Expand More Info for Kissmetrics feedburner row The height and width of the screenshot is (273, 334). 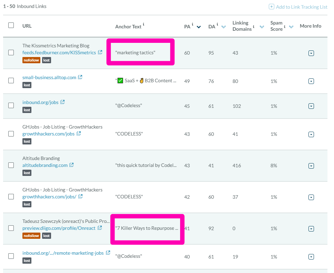311,53
